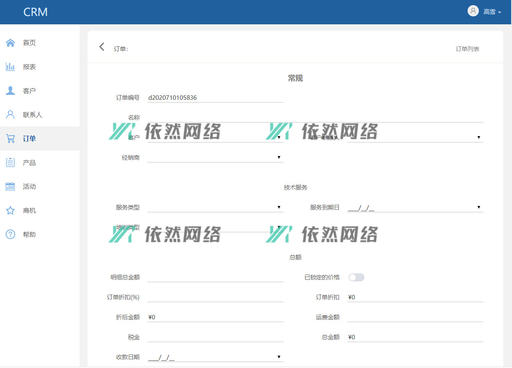This screenshot has width=512, height=368.
Task: Open 产品 via clipboard icon
Action: 10,162
